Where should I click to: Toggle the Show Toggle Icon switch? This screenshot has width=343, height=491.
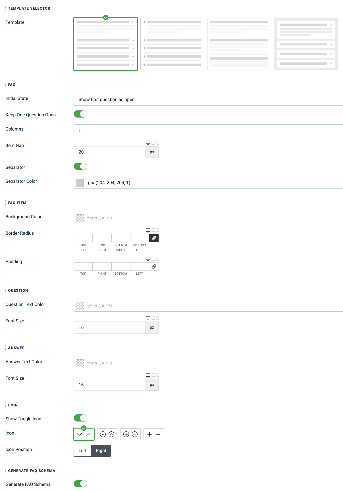point(80,418)
